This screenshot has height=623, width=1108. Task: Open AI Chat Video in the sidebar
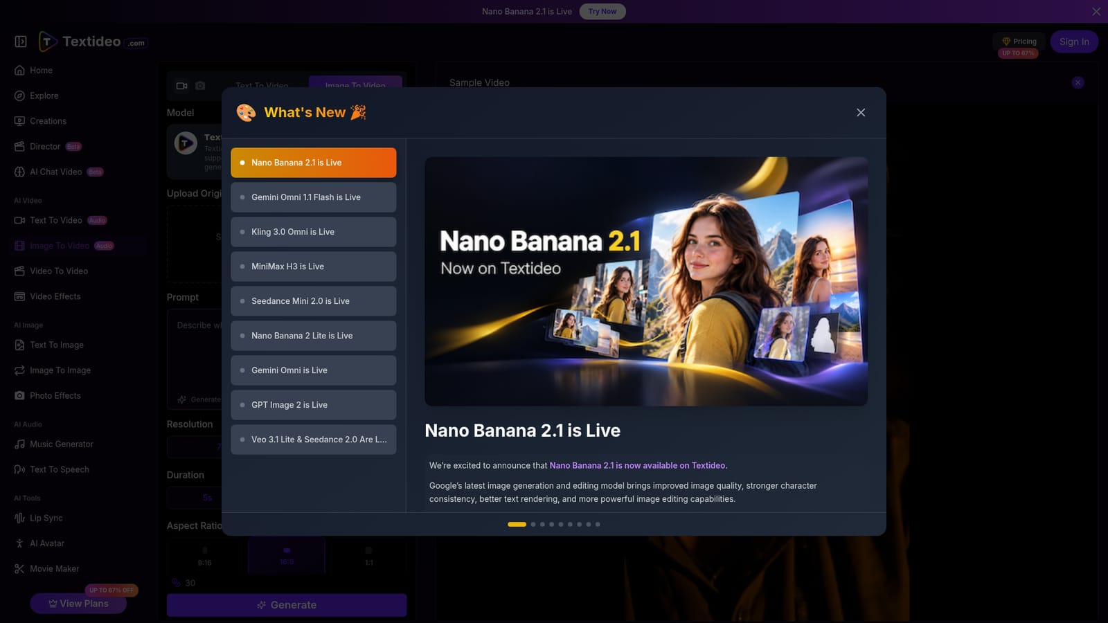click(x=58, y=172)
